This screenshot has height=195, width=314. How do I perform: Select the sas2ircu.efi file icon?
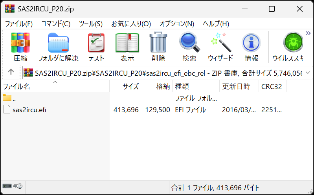click(x=7, y=109)
